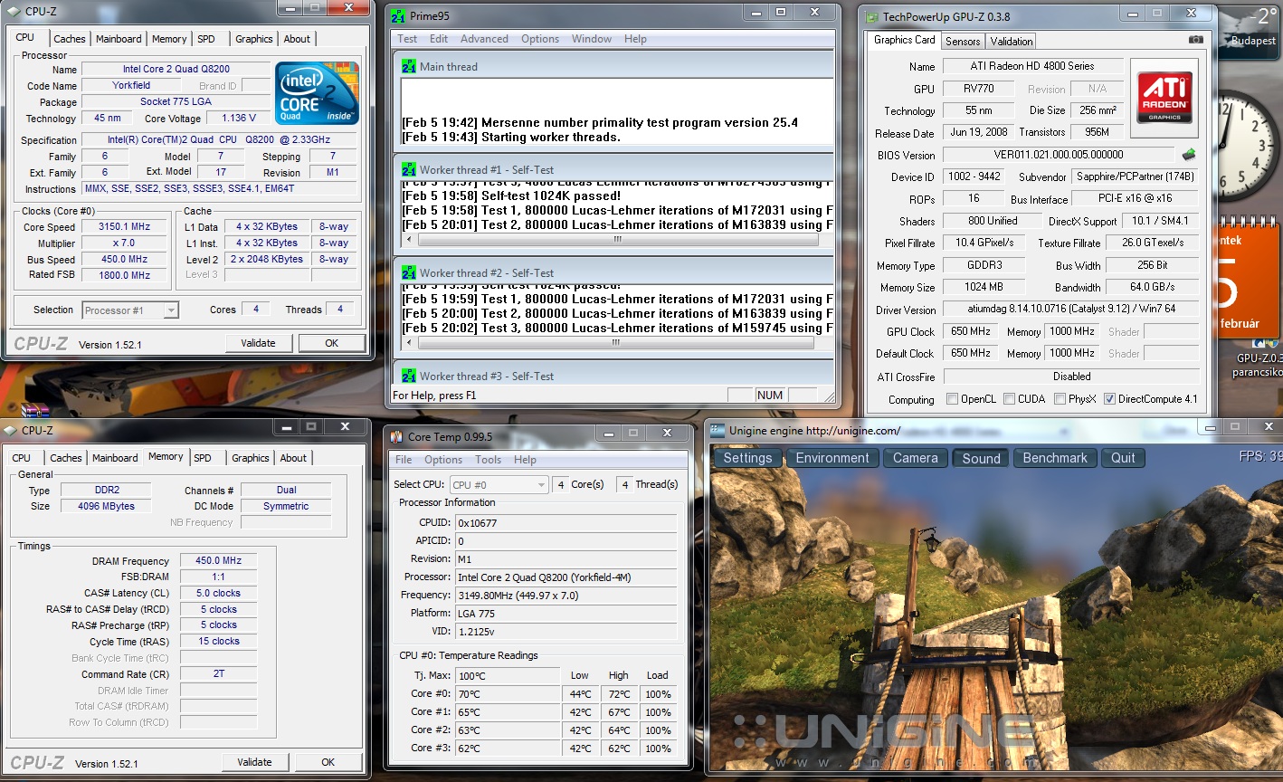This screenshot has height=782, width=1283.
Task: Expand the Processor #1 selection dropdown
Action: pyautogui.click(x=130, y=310)
